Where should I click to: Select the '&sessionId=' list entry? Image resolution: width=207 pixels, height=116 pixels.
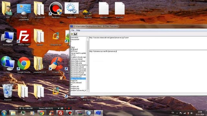(x=75, y=39)
